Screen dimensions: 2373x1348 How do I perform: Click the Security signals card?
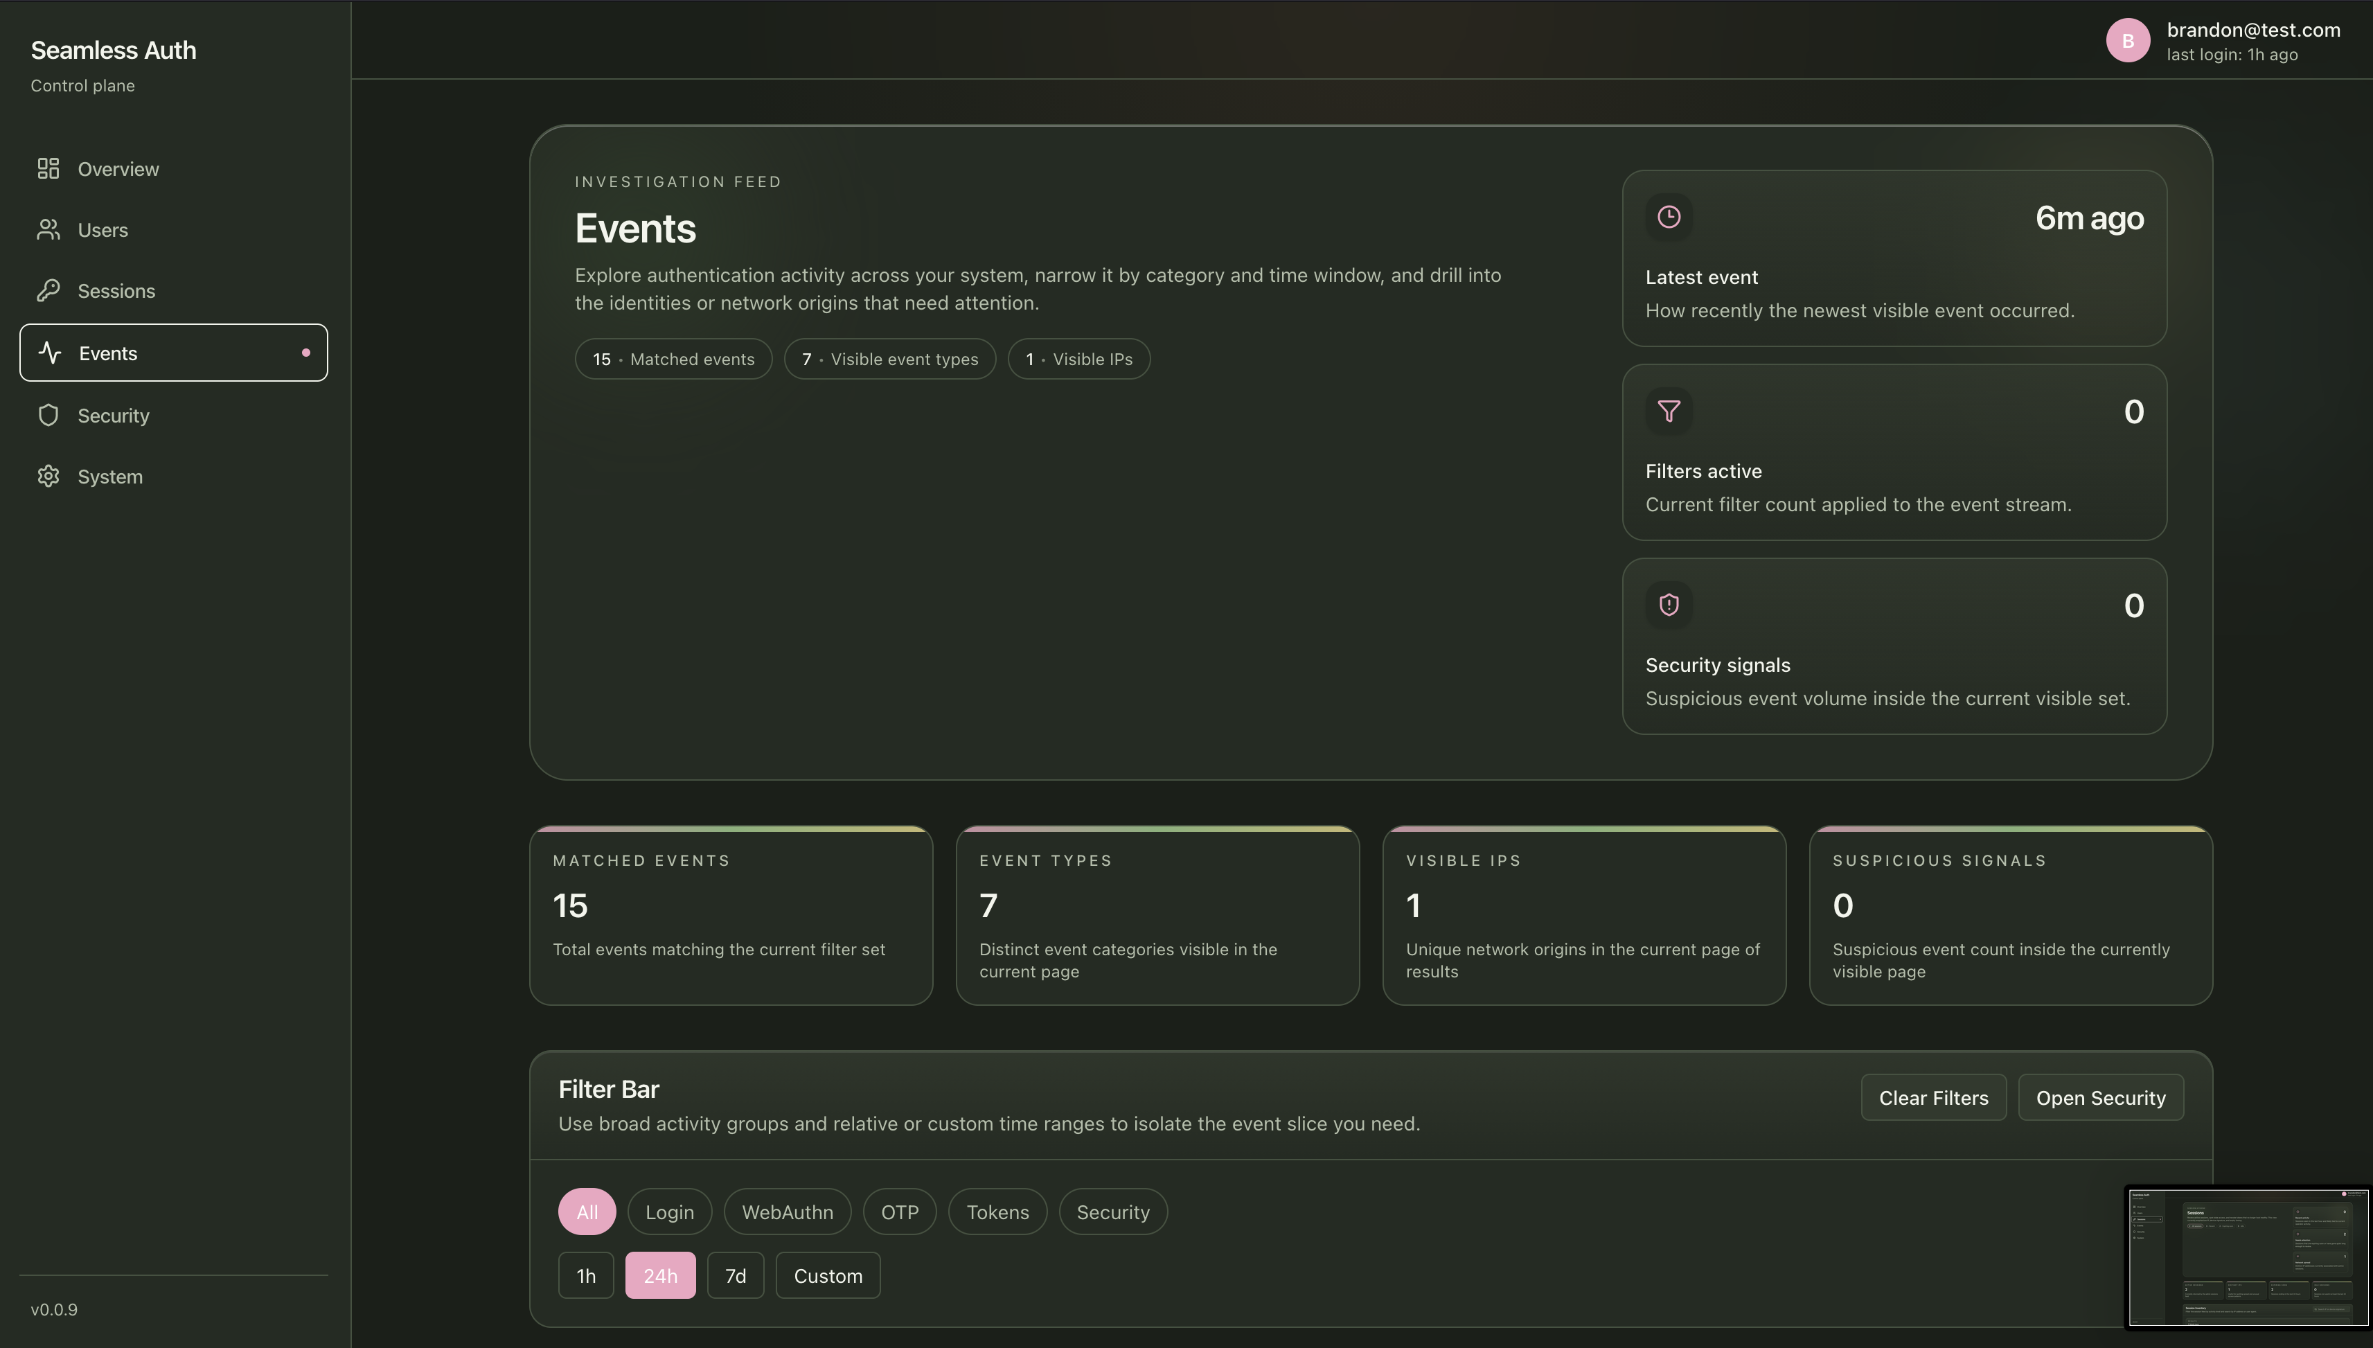coord(1894,646)
